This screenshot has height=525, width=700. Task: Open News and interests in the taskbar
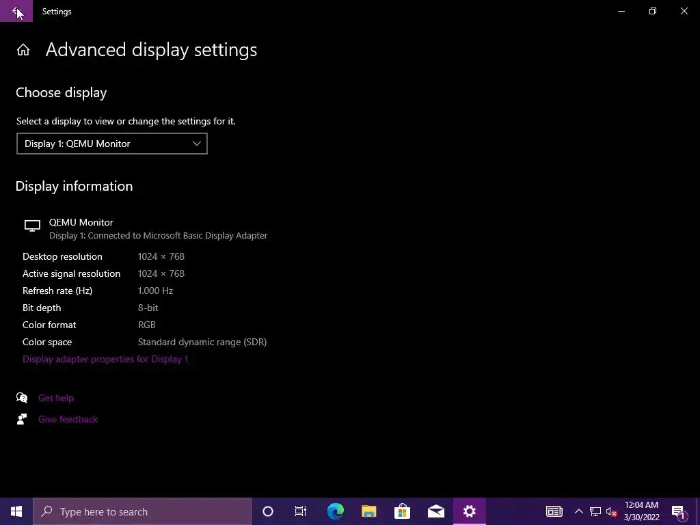click(x=554, y=511)
